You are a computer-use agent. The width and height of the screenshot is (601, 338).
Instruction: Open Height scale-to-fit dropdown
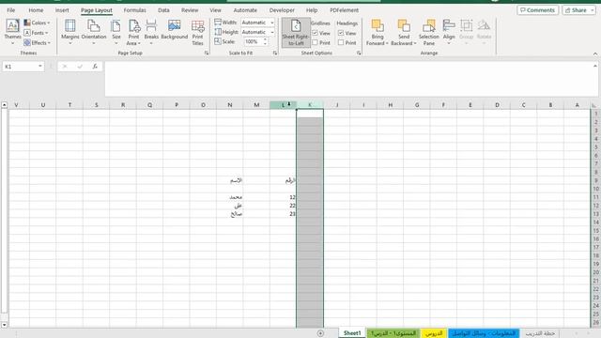[x=272, y=32]
